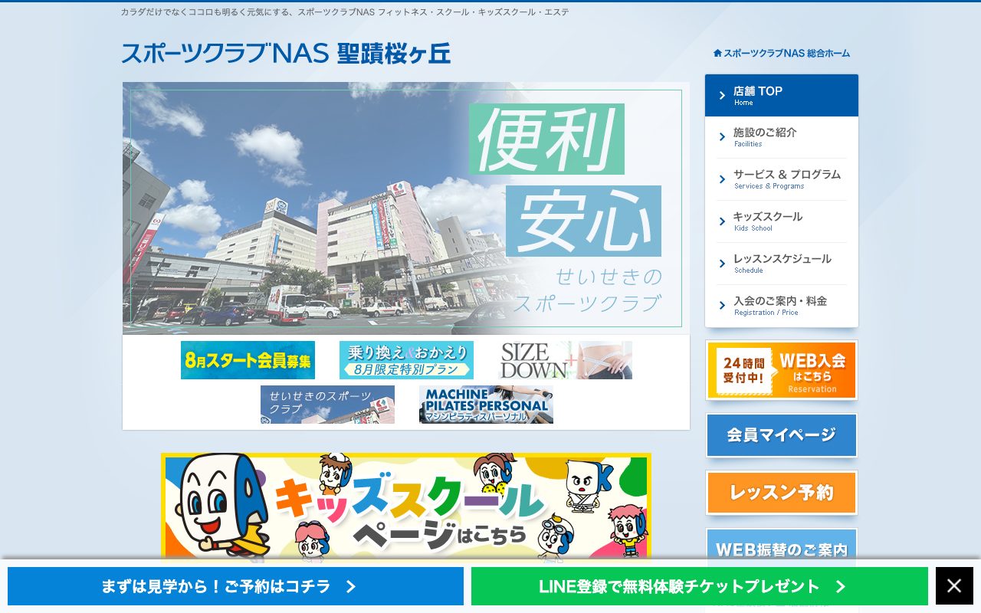Open the キッズスクール Kids School menu

click(x=782, y=221)
